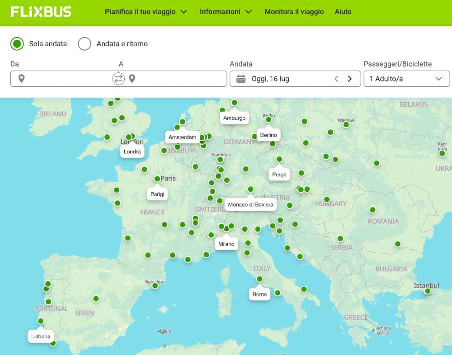Image resolution: width=452 pixels, height=355 pixels.
Task: Go to previous departure day arrow
Action: [336, 79]
